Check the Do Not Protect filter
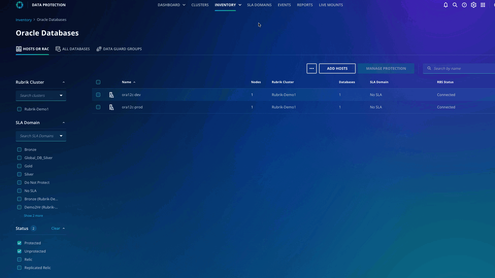The height and width of the screenshot is (278, 495). [x=19, y=183]
